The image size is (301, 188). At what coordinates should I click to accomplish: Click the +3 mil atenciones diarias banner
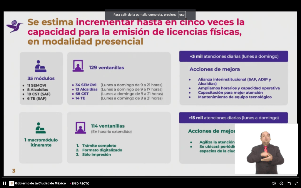(x=233, y=56)
